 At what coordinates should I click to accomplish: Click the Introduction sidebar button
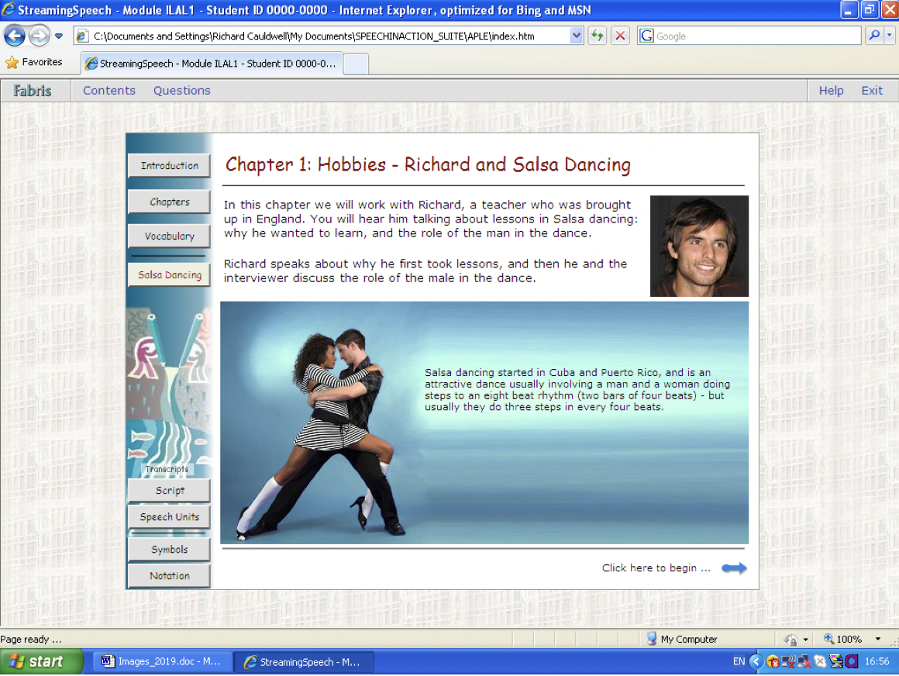[x=169, y=166]
